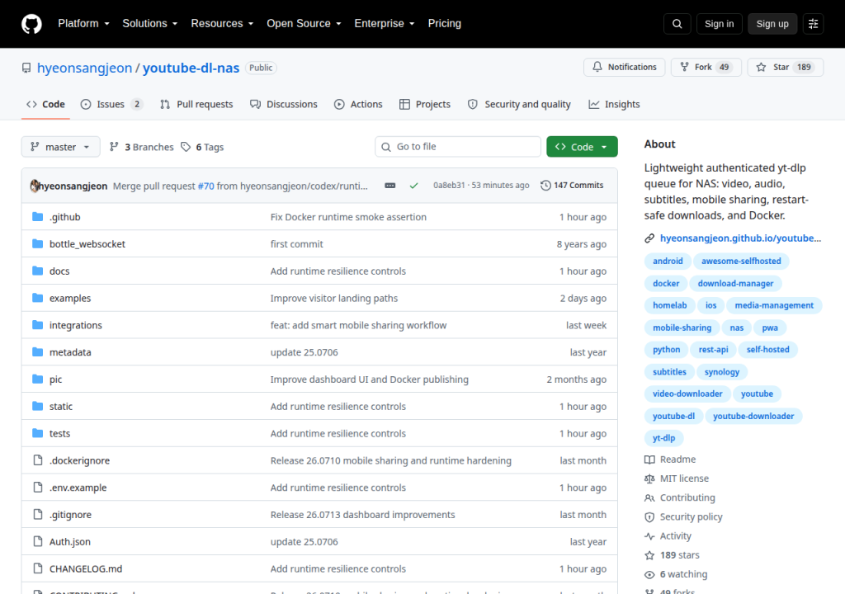Click the fork icon in Fork button
The width and height of the screenshot is (845, 594).
tap(684, 67)
